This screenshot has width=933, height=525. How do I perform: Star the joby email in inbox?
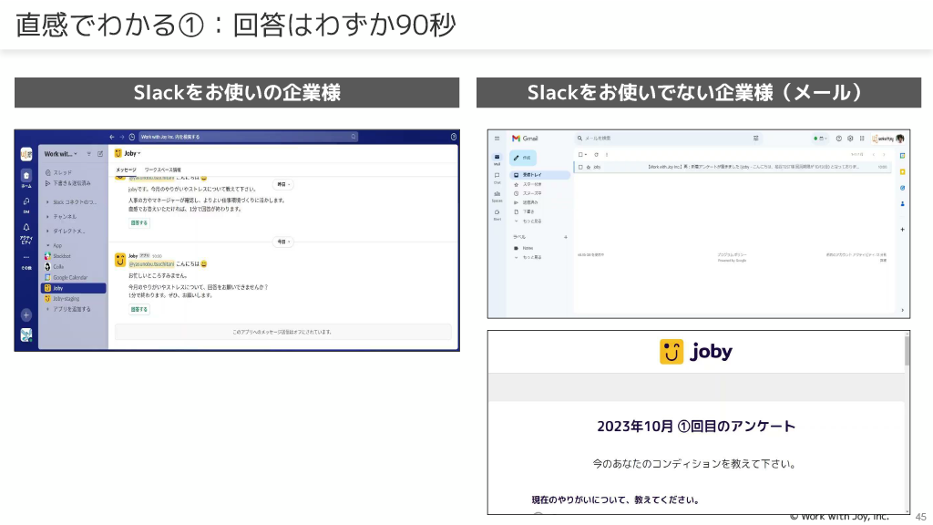coord(589,168)
